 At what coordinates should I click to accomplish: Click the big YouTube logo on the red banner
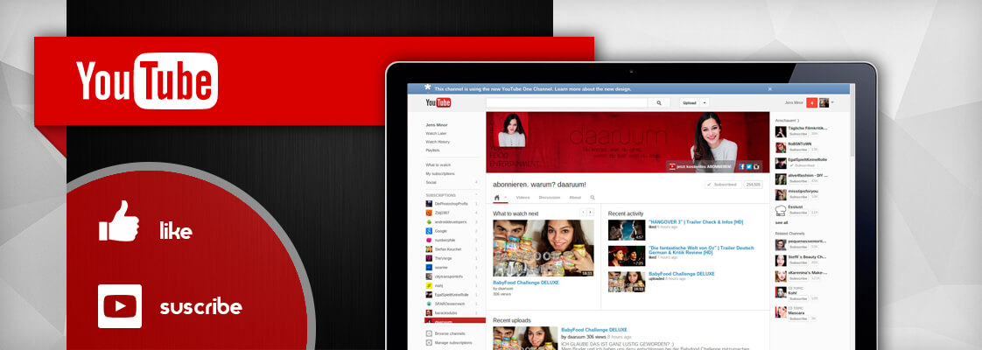(x=147, y=80)
